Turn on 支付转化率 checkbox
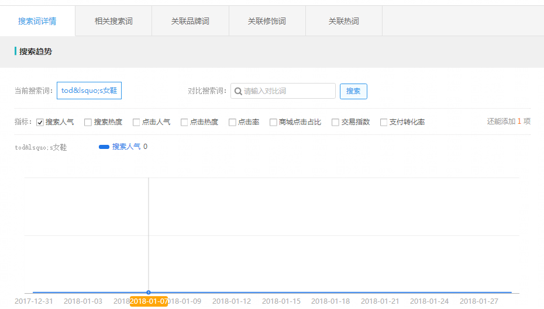 pos(384,123)
